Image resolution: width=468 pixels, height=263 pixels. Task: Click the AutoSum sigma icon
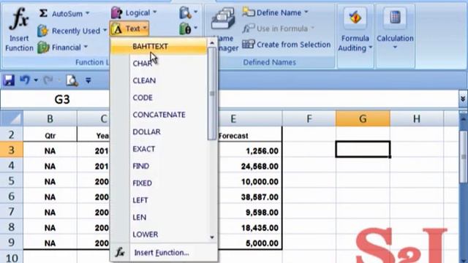tap(43, 13)
